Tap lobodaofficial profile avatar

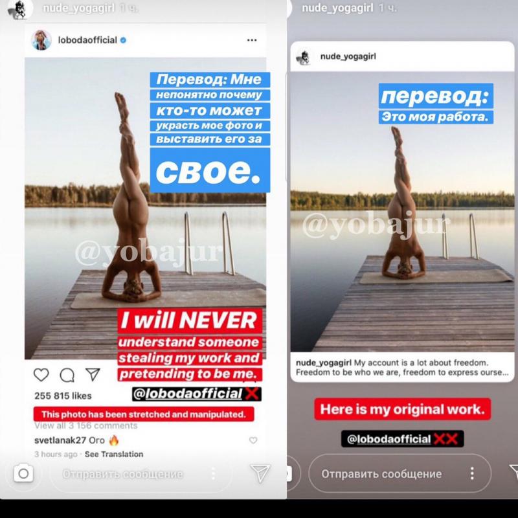click(x=41, y=40)
